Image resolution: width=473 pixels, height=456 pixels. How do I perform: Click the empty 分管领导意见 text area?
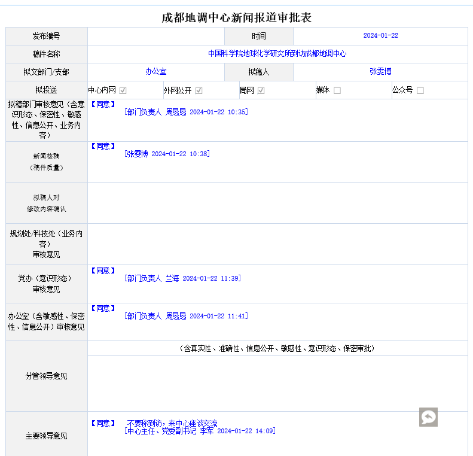277,383
